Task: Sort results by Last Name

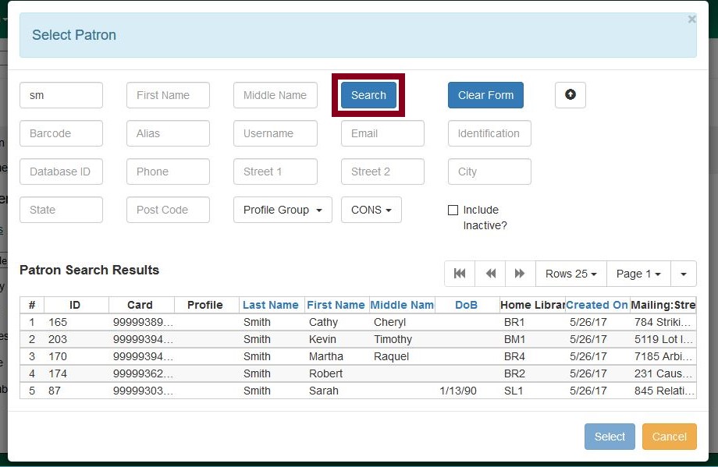Action: [271, 305]
